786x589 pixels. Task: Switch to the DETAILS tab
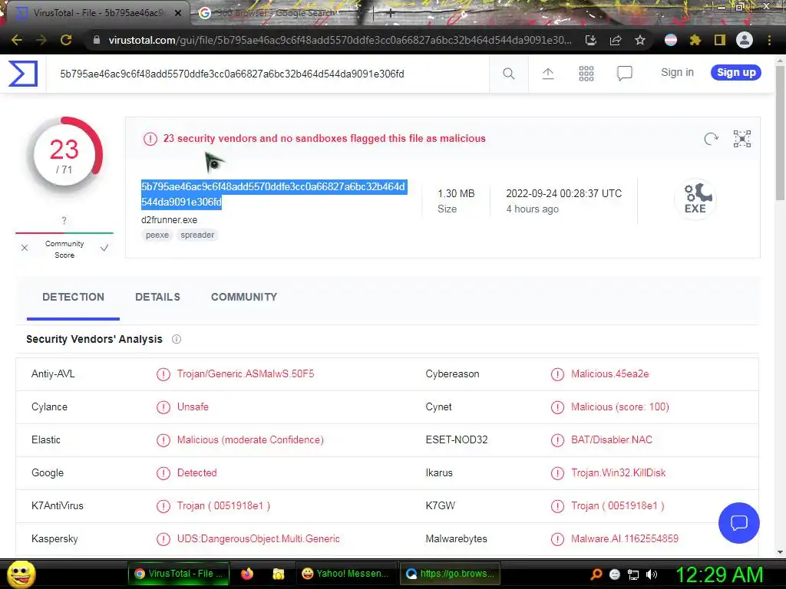(157, 297)
